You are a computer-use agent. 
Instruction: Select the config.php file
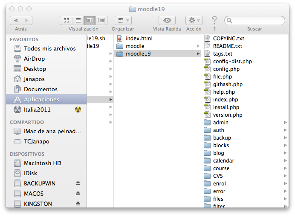226,69
